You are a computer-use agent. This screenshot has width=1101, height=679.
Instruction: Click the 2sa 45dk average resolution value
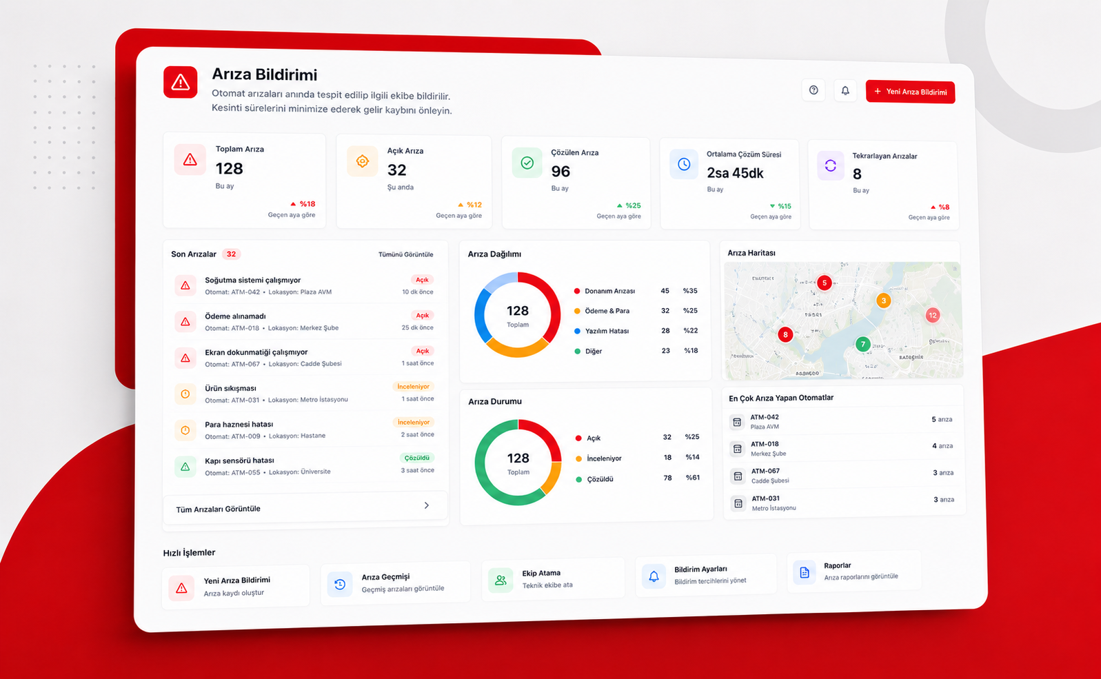[735, 173]
